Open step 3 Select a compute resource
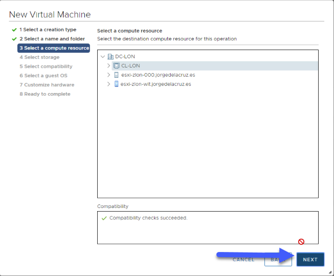This screenshot has width=334, height=276. [54, 48]
